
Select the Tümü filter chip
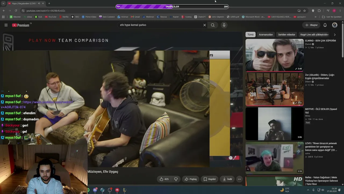coord(250,35)
